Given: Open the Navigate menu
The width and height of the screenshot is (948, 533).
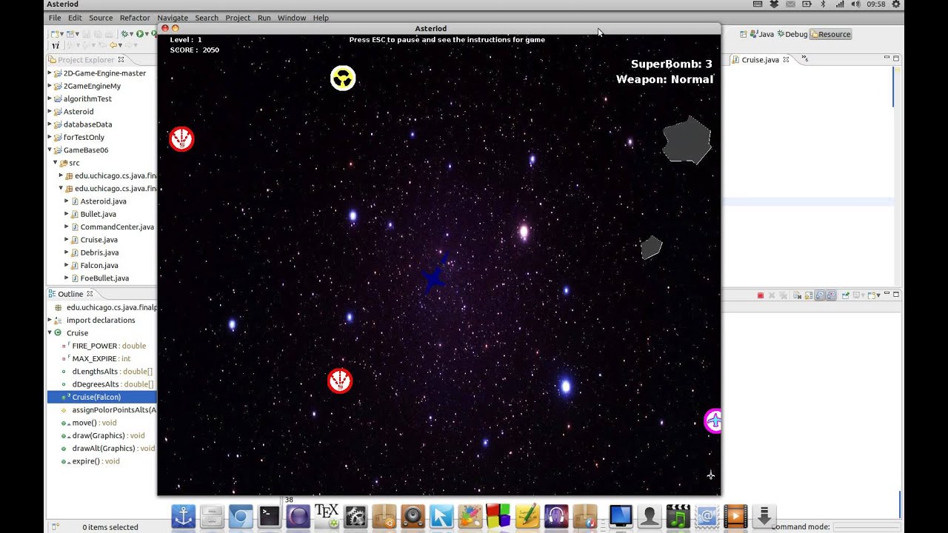Looking at the screenshot, I should (173, 18).
